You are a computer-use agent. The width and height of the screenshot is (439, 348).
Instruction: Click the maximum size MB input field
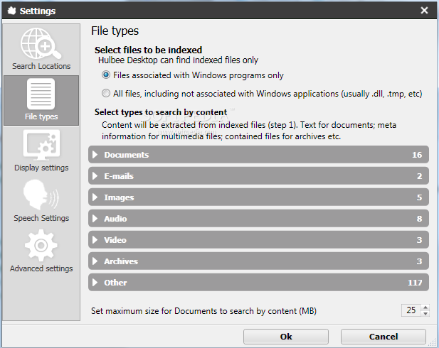pyautogui.click(x=411, y=310)
